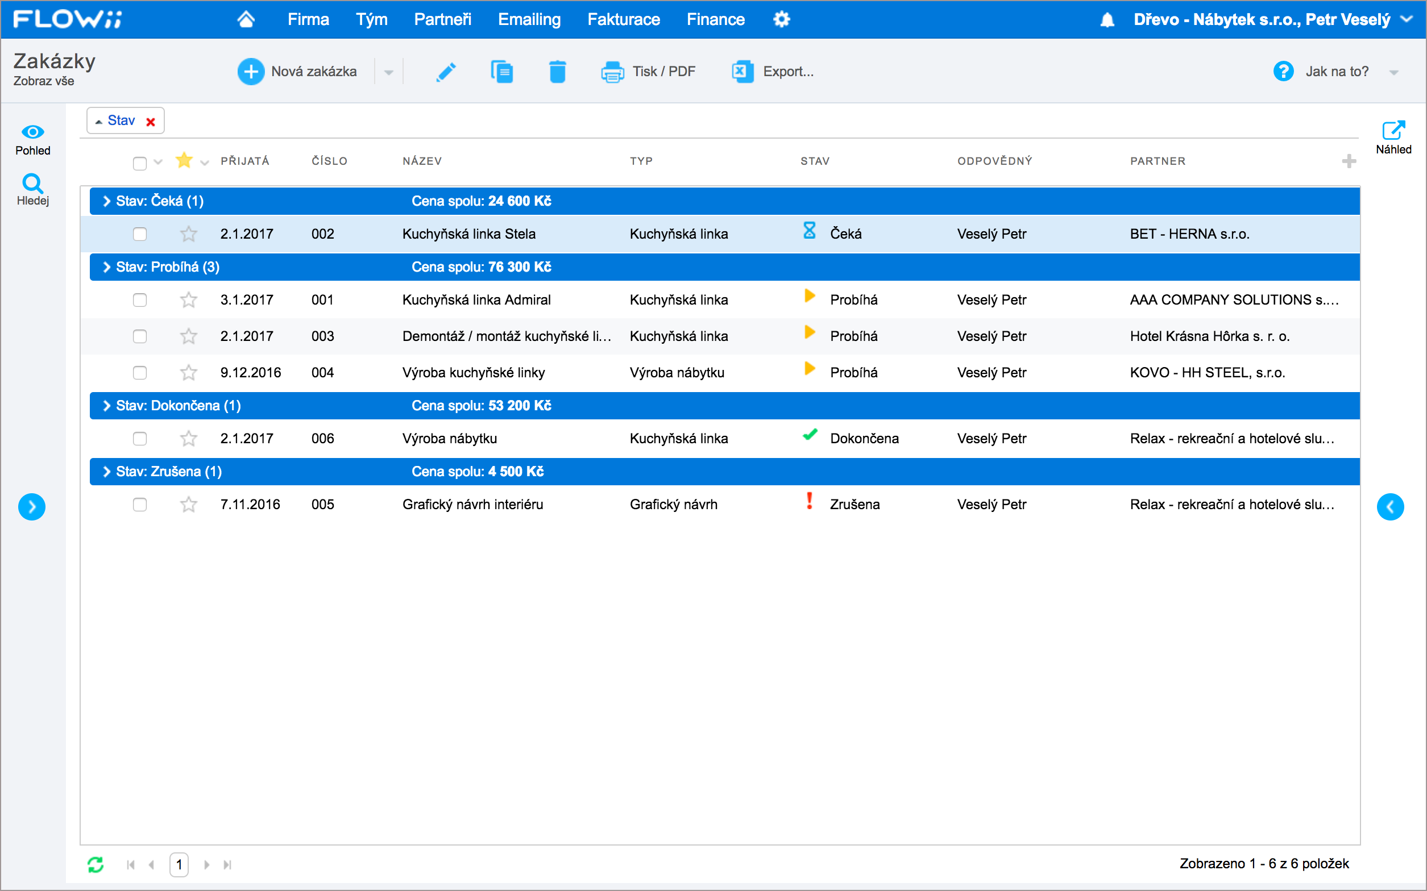This screenshot has height=891, width=1427.
Task: Click the Stav grouping tag
Action: click(121, 120)
